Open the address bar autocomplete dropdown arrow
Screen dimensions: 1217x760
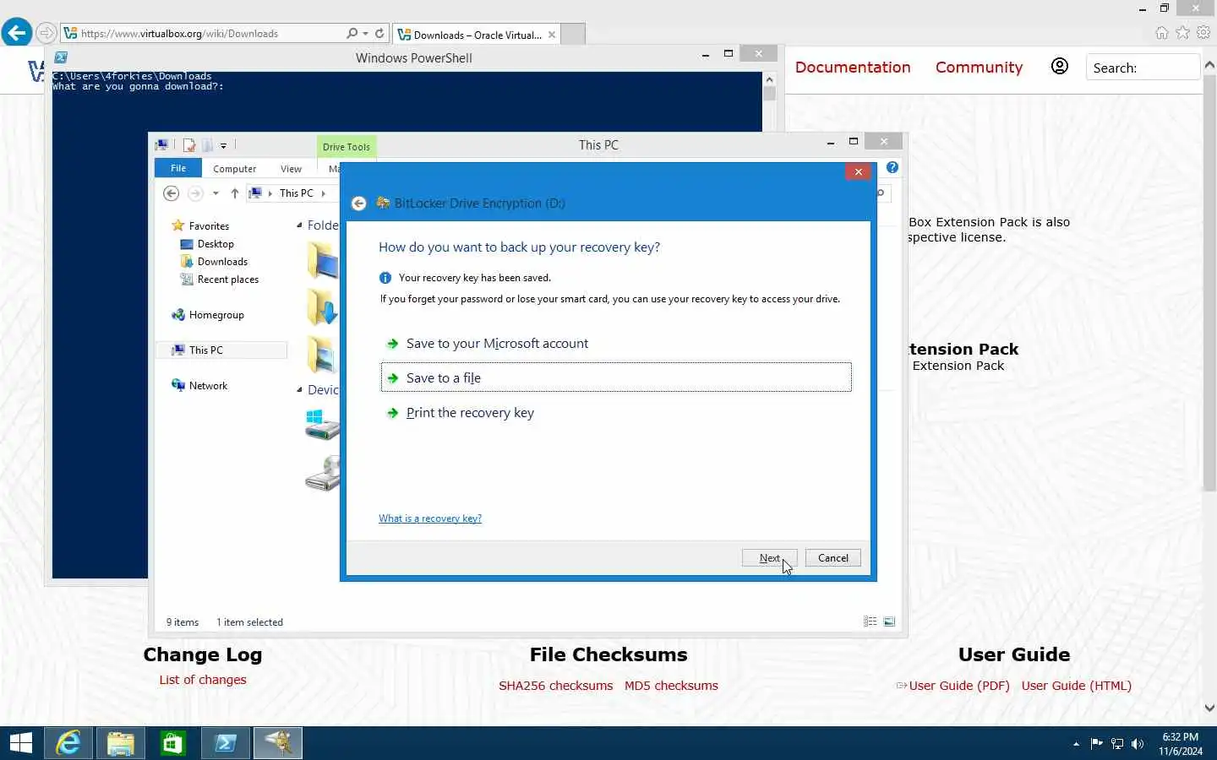[365, 34]
